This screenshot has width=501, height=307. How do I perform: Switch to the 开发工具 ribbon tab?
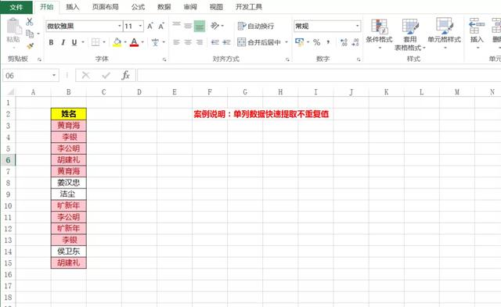coord(249,7)
